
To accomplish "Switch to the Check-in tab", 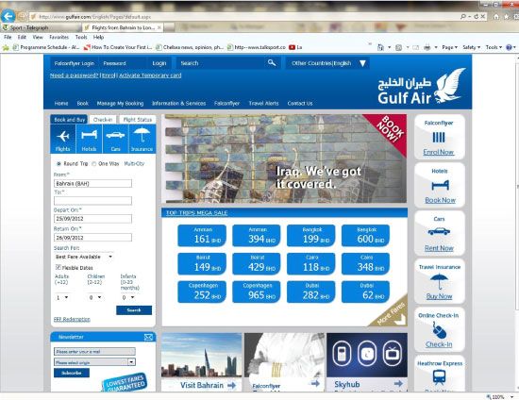I will point(103,120).
